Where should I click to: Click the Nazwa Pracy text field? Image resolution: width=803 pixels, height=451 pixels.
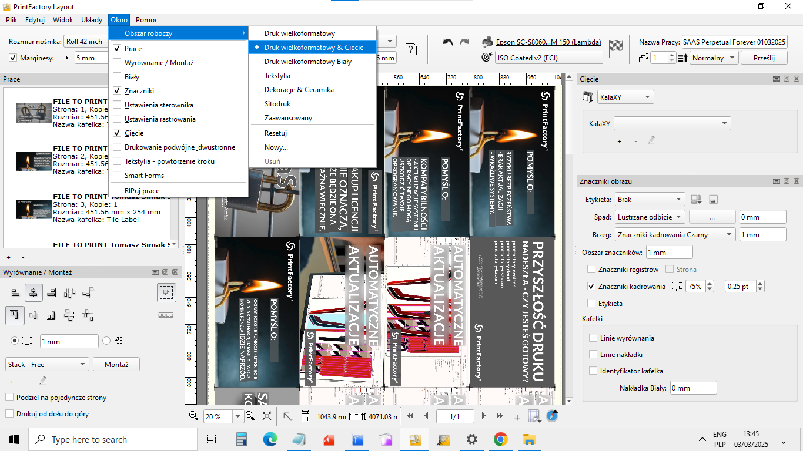[x=734, y=42]
